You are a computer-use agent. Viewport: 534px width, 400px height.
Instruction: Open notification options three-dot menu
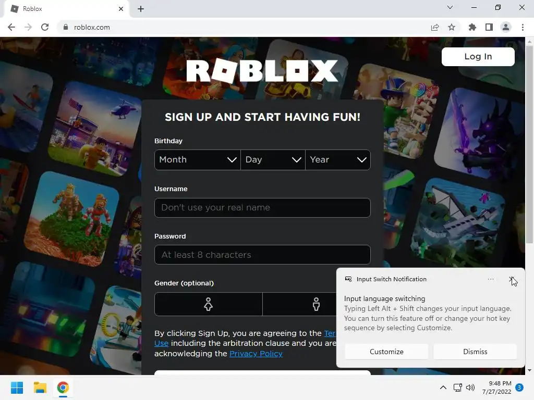[490, 279]
